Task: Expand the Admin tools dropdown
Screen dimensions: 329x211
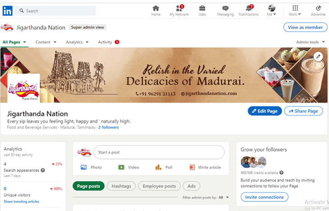Action: point(311,42)
